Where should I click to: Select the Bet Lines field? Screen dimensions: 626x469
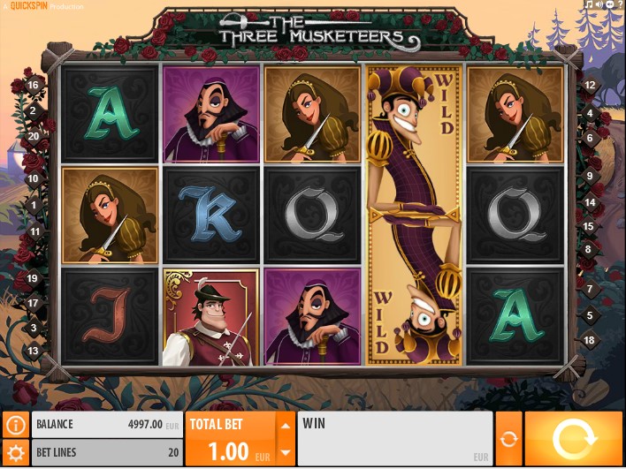click(x=107, y=452)
